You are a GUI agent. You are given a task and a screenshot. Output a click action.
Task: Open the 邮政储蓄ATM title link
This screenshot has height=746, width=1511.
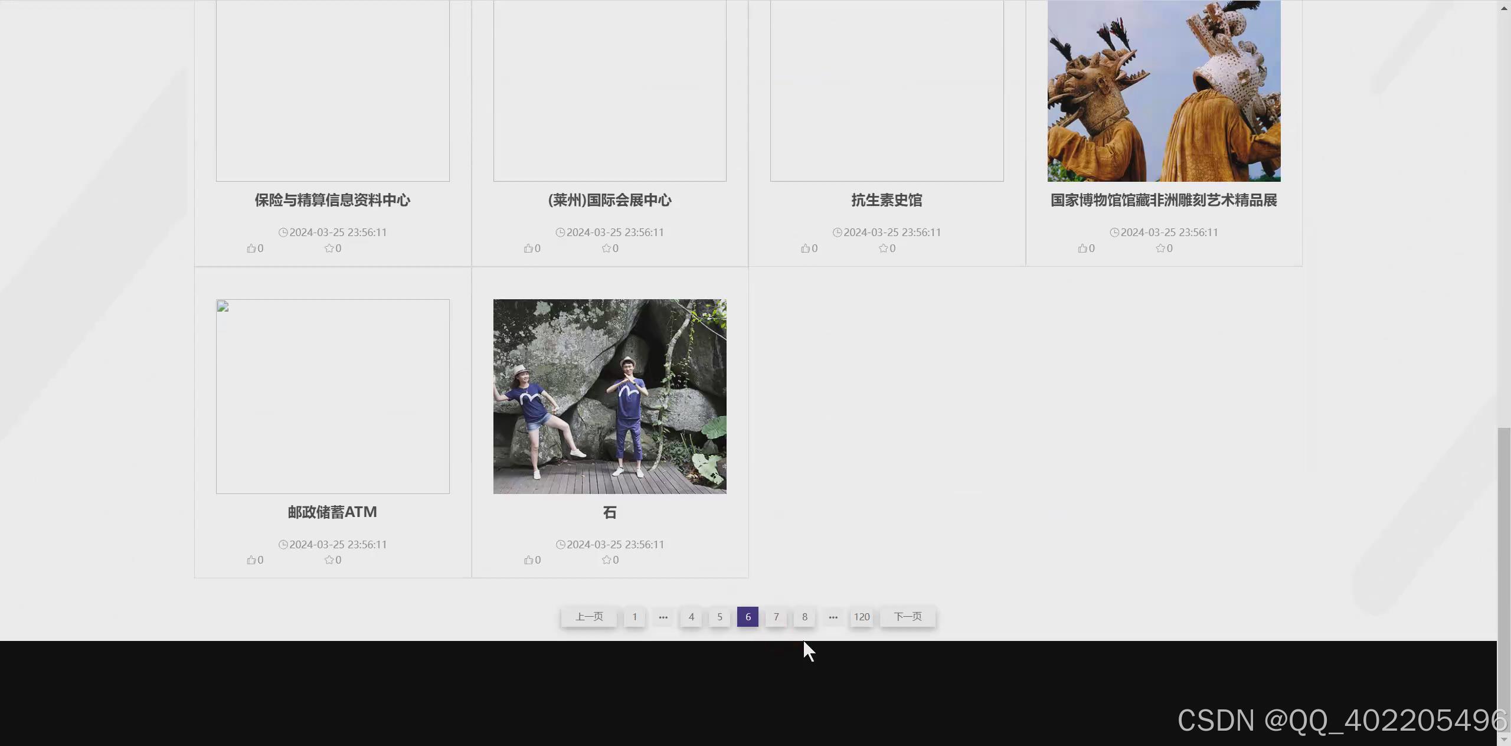pyautogui.click(x=332, y=512)
